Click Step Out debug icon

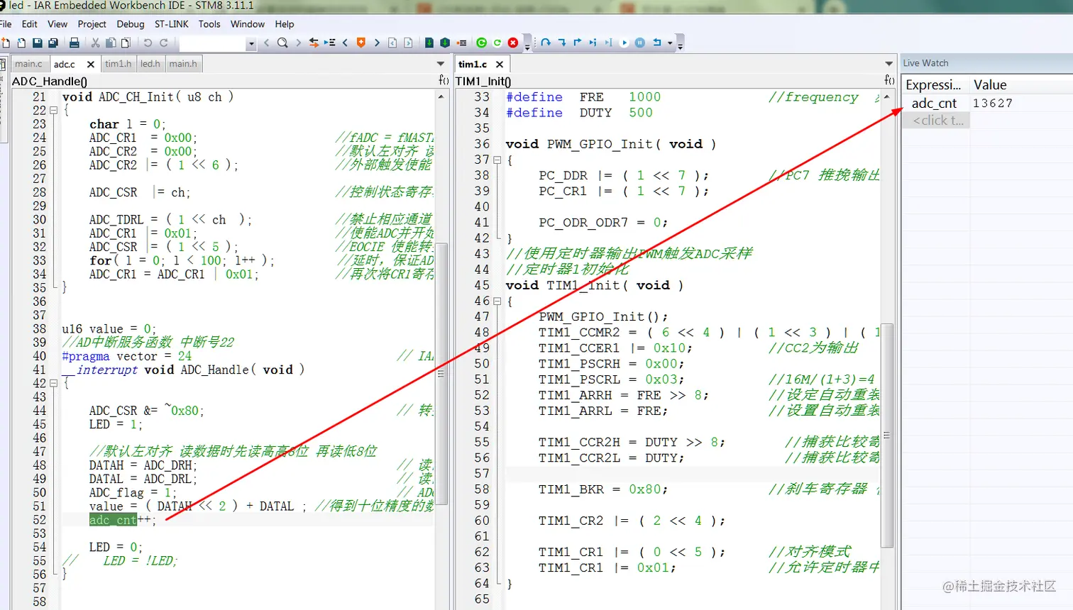[578, 43]
